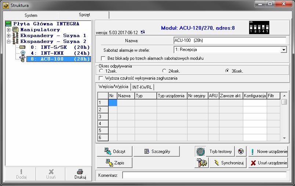Click the Manipulatory keypad icon
295x186 pixels.
coord(15,30)
